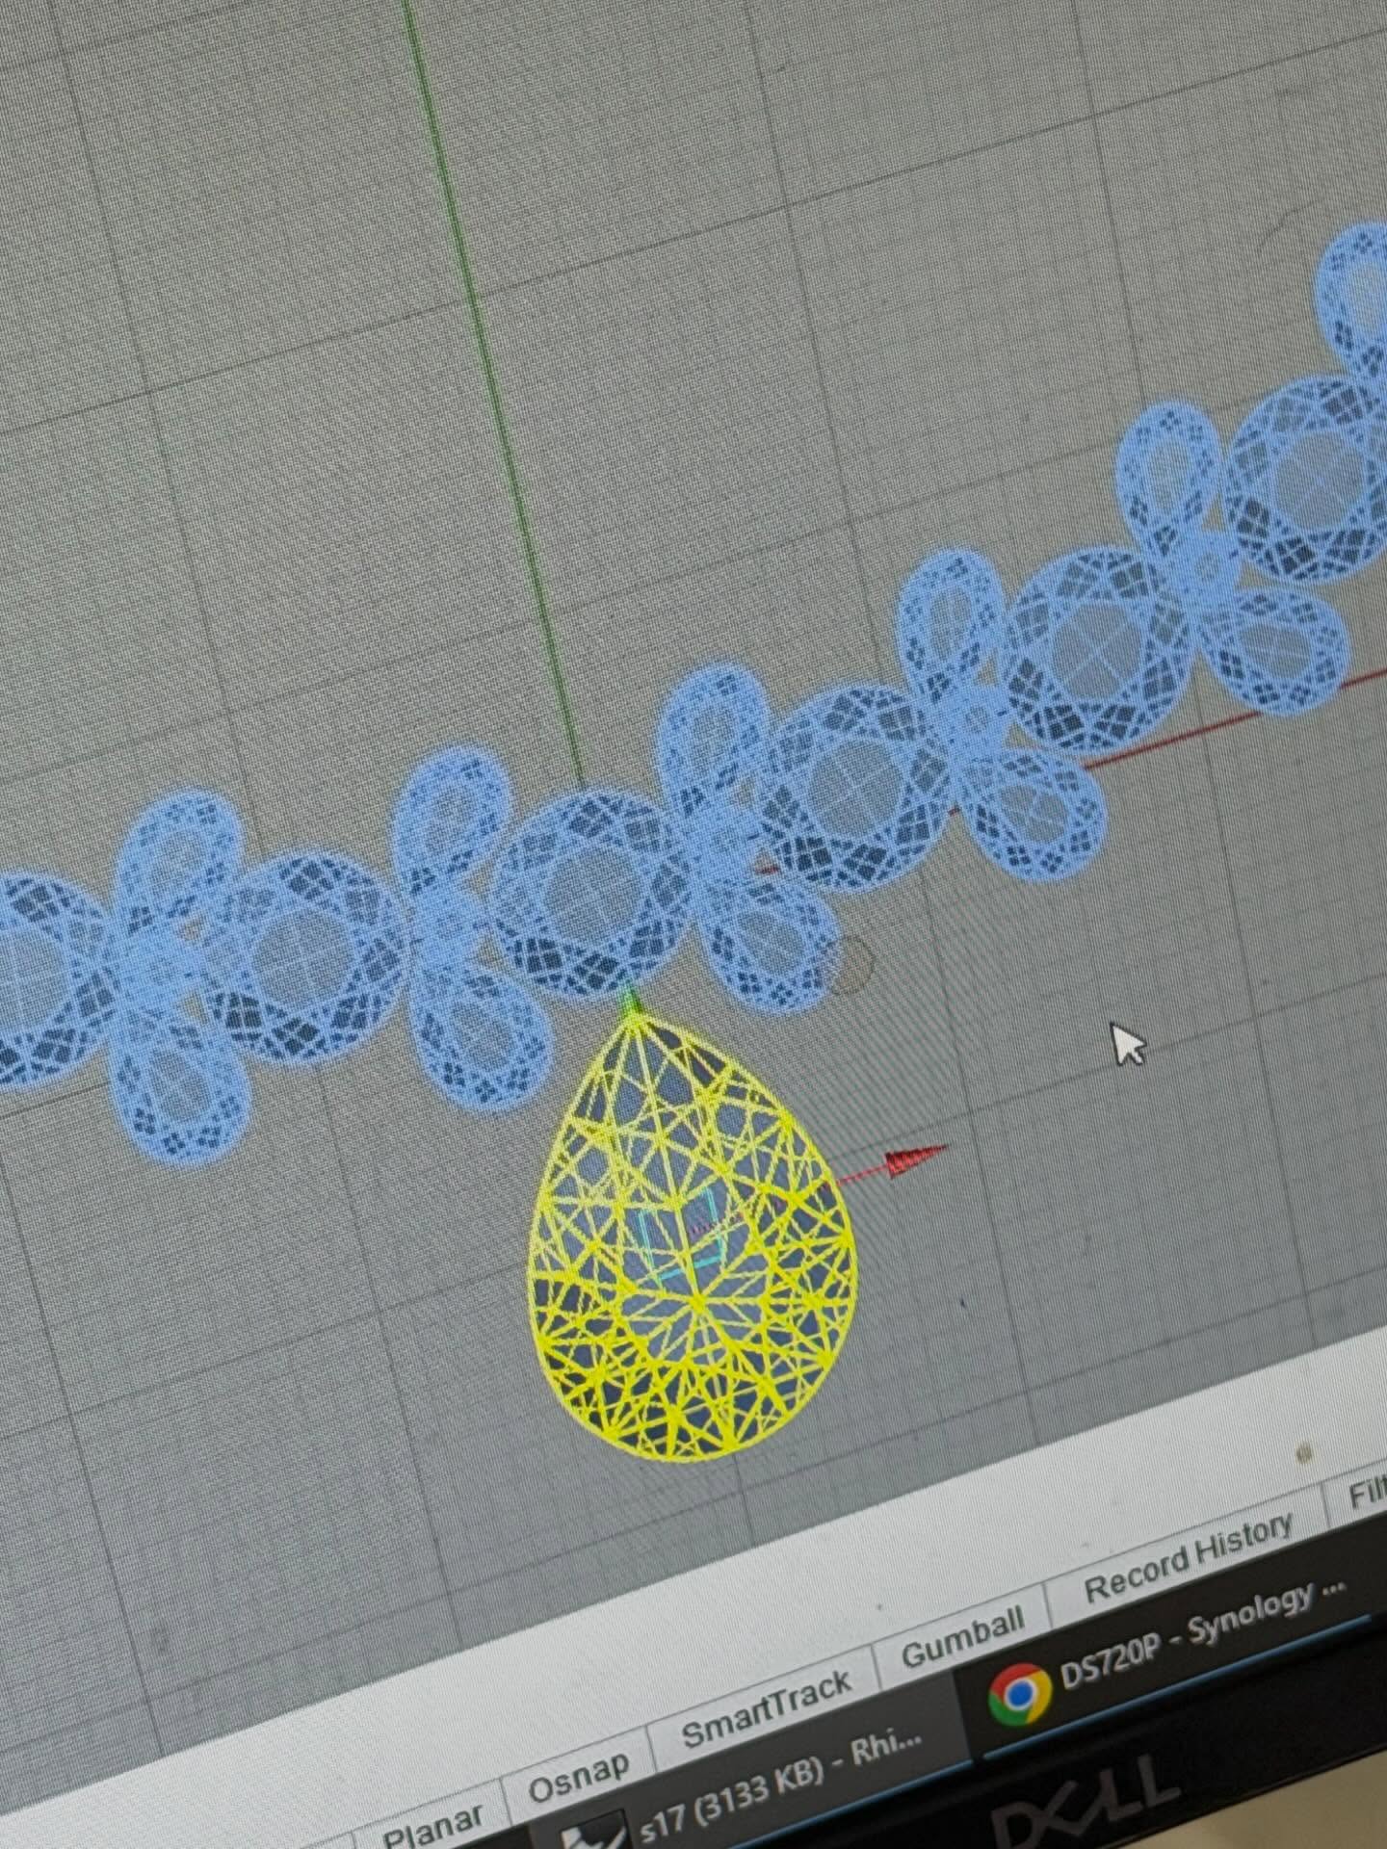1387x1849 pixels.
Task: Click the gumball red X-axis arrow
Action: point(915,1160)
